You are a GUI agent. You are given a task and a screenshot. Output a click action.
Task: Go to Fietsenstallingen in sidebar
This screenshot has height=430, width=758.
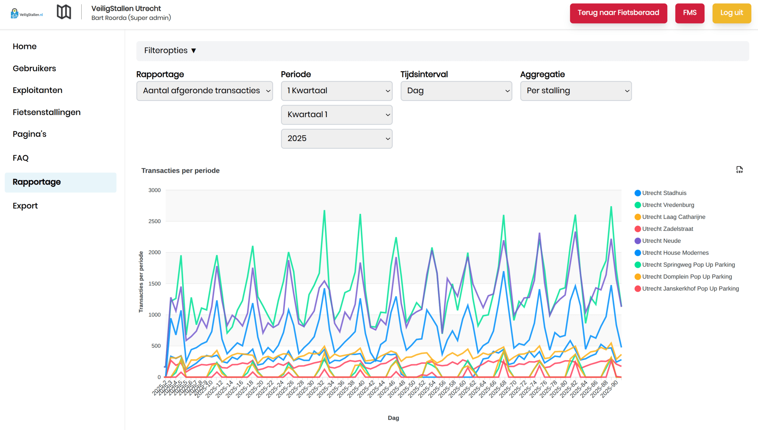tap(47, 112)
